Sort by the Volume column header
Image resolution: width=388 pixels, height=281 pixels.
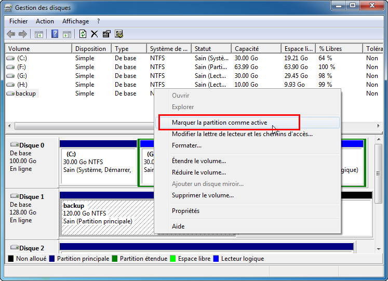click(x=38, y=49)
